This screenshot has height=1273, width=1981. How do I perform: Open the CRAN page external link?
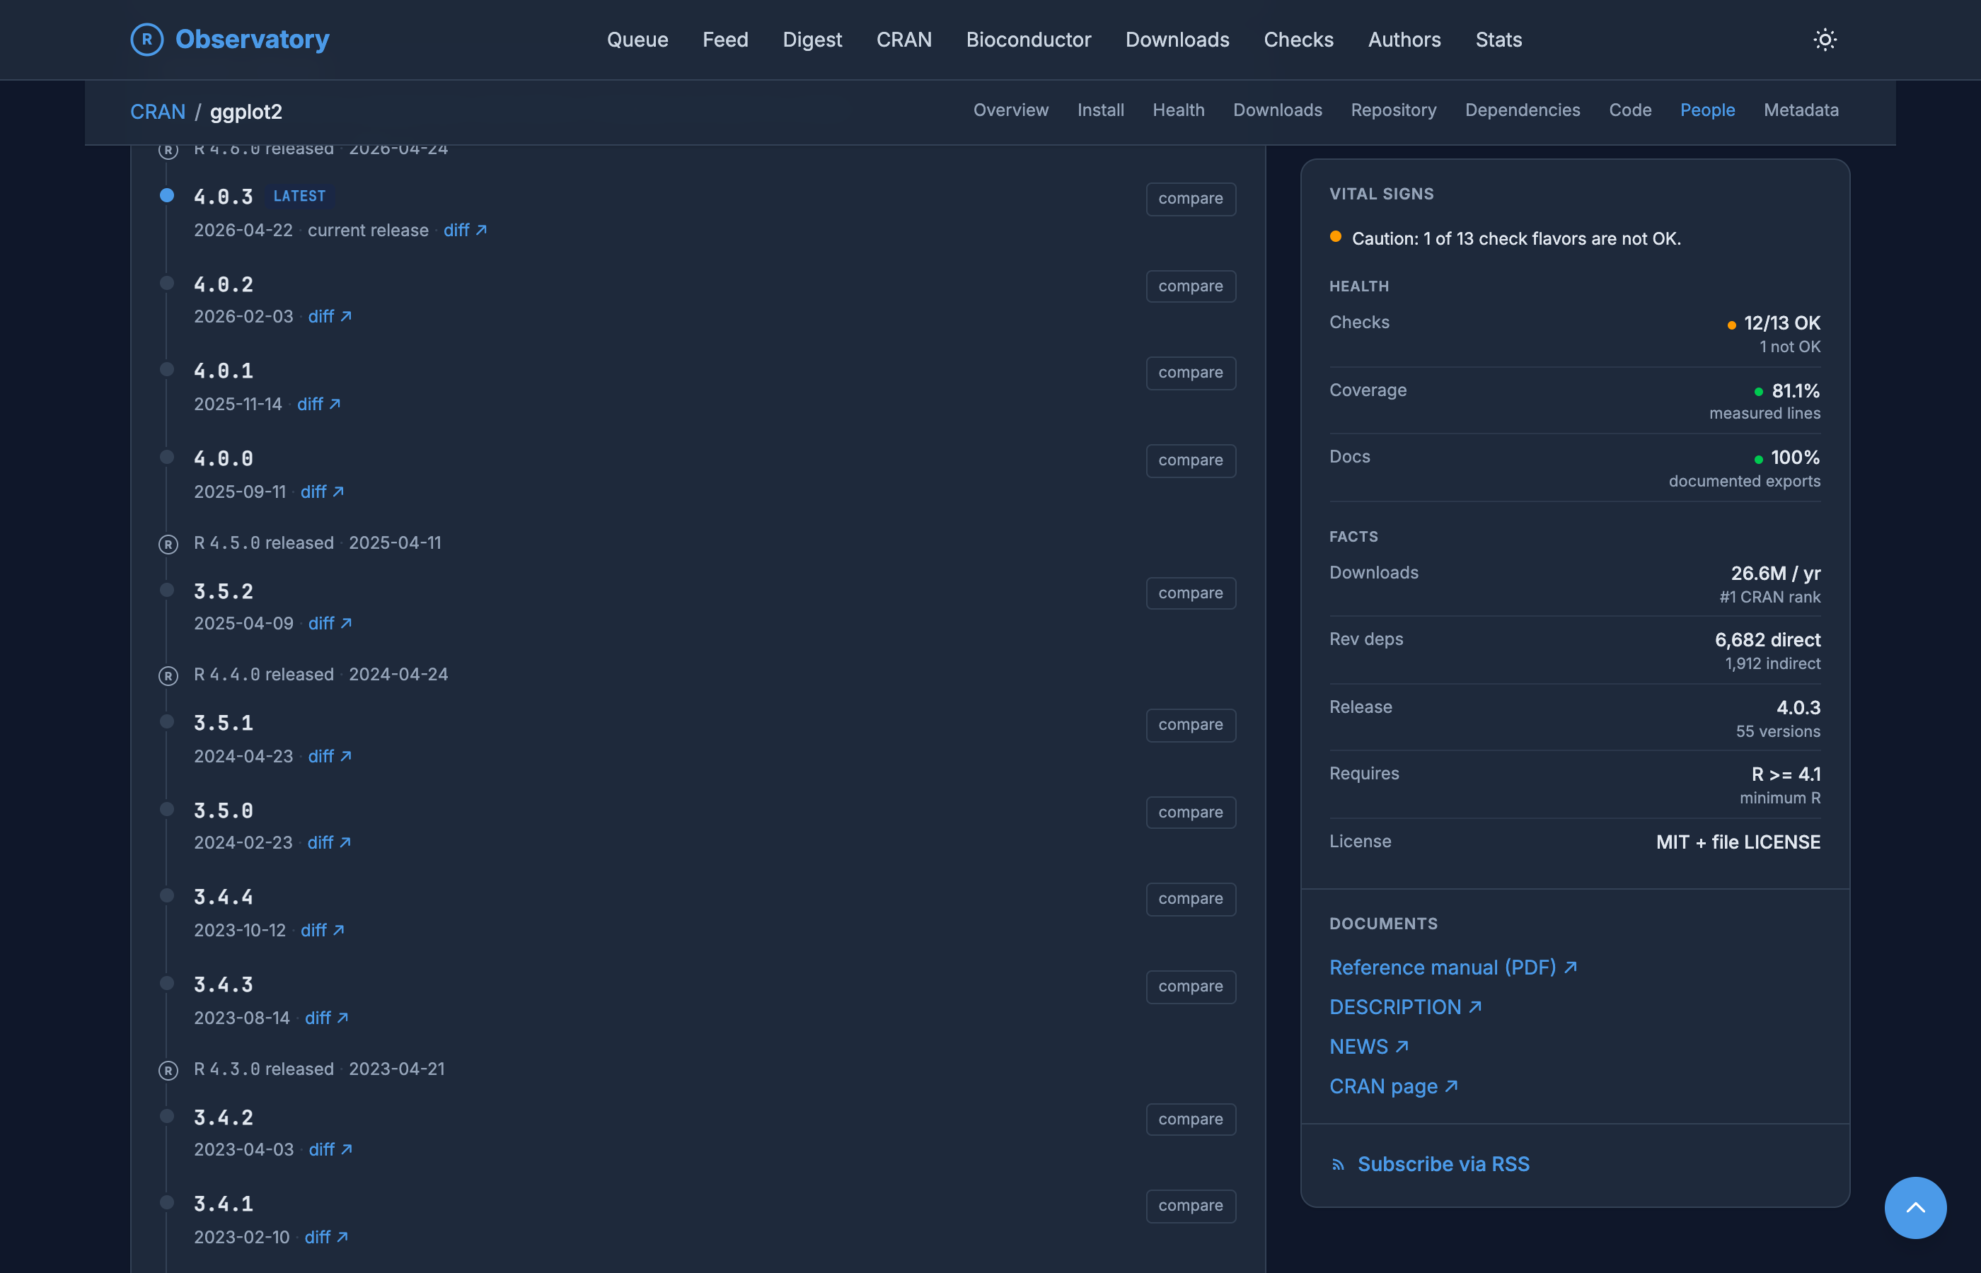click(1393, 1086)
